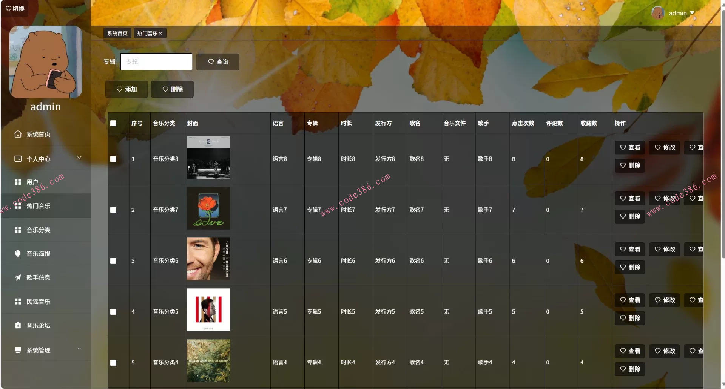Focus the 专辑 search input field
Screen dimensions: 725x389
coord(156,62)
